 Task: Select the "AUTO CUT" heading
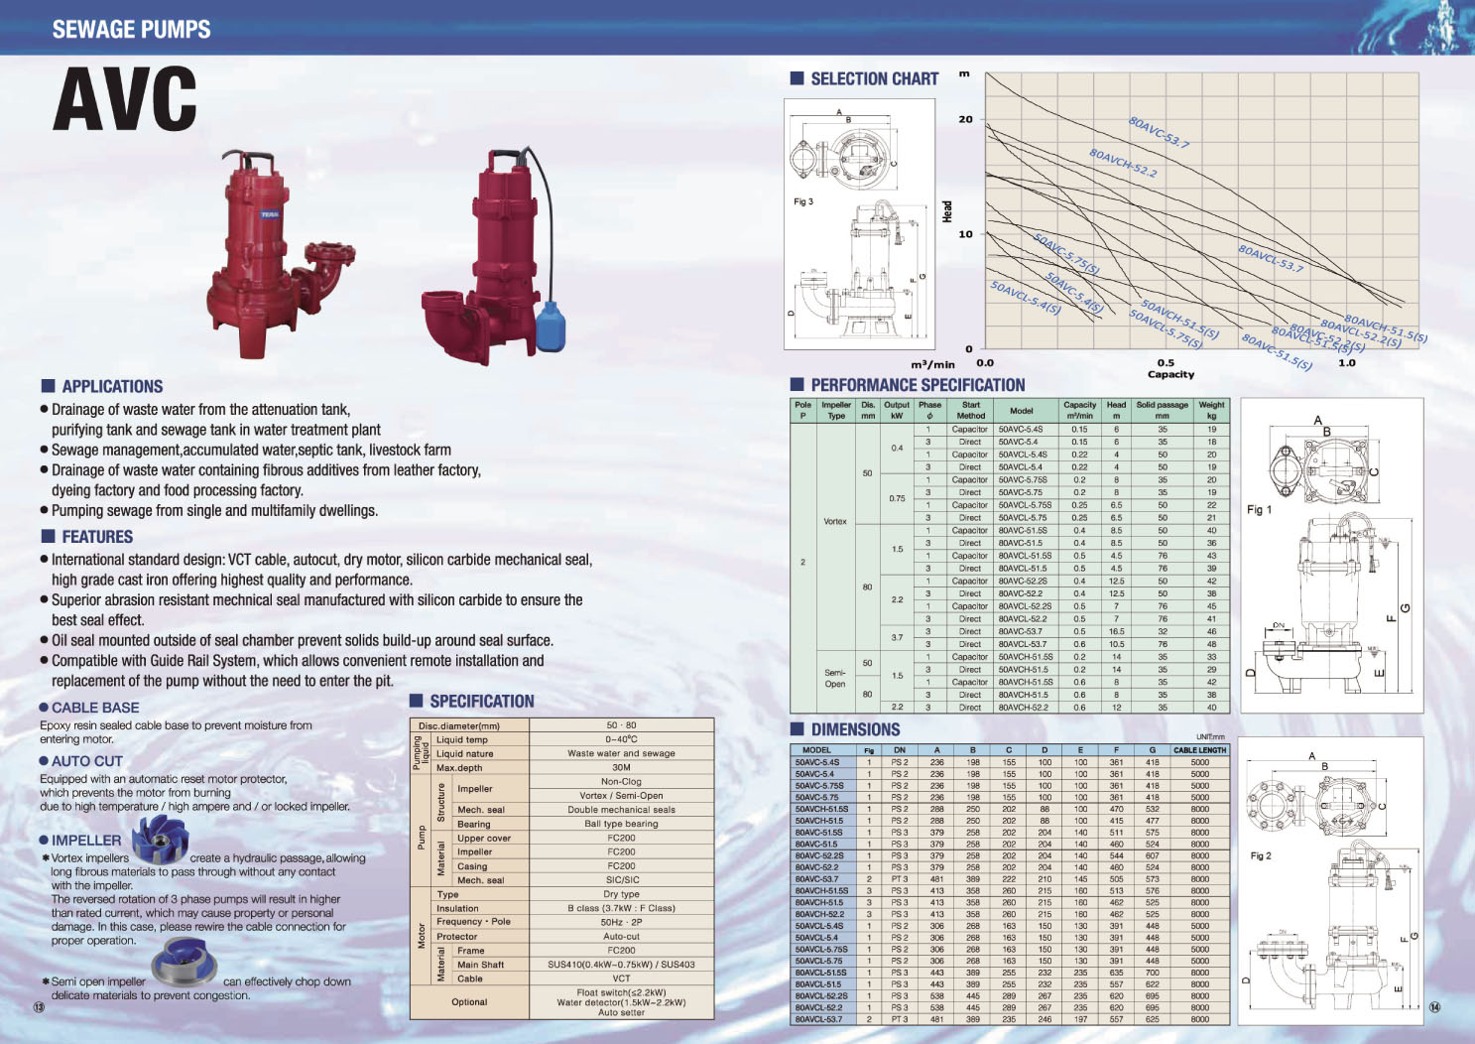click(87, 761)
